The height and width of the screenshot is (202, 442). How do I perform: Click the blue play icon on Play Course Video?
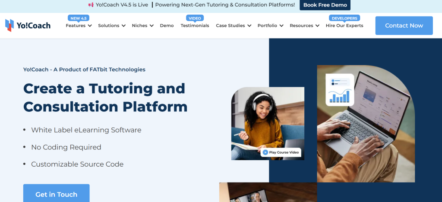click(265, 152)
